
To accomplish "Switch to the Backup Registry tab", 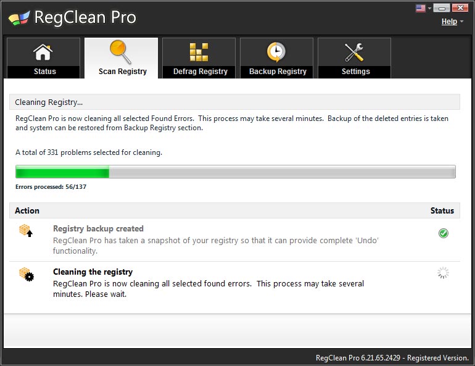I will (x=276, y=58).
